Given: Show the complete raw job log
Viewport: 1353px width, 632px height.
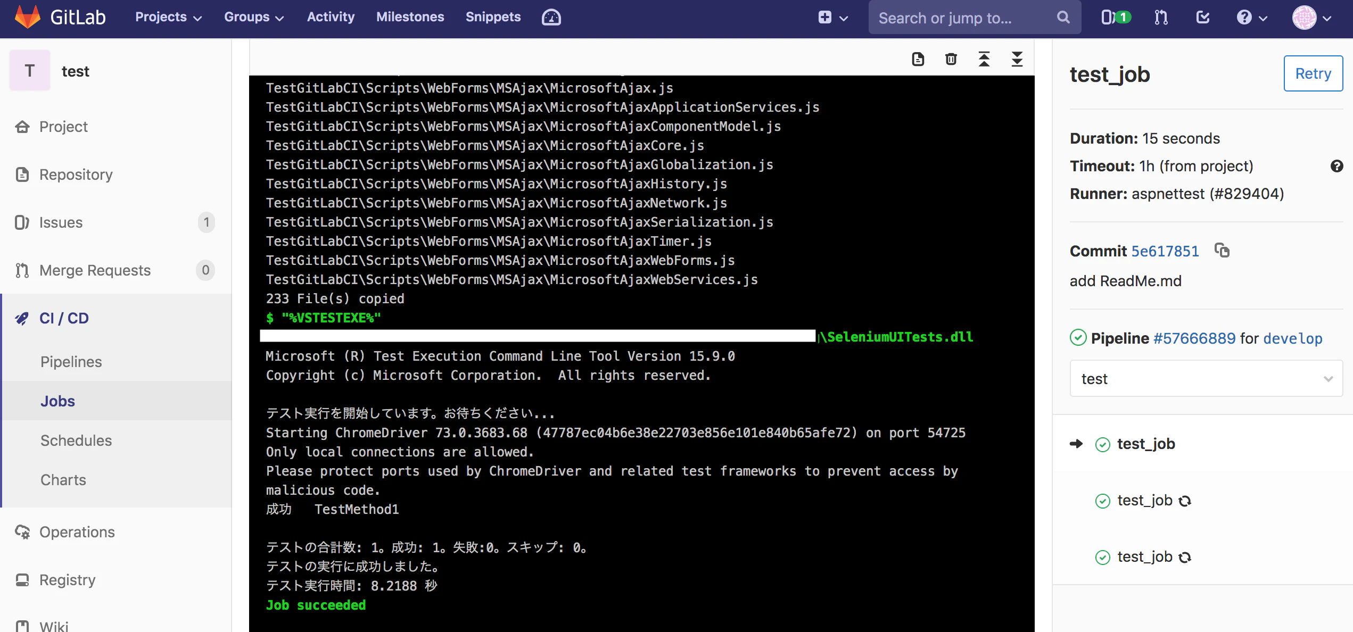Looking at the screenshot, I should tap(918, 59).
